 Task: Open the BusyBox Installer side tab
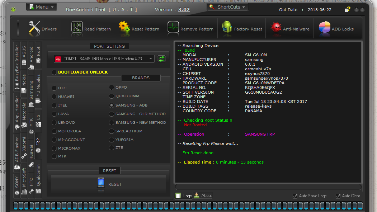pyautogui.click(x=17, y=67)
